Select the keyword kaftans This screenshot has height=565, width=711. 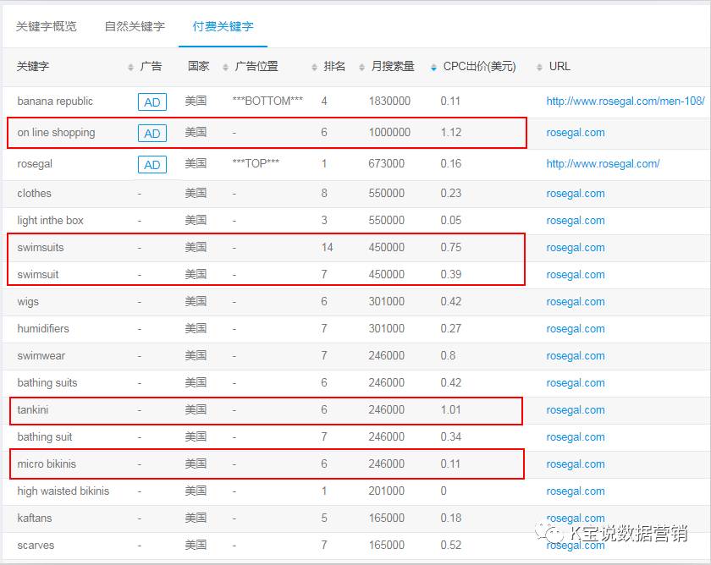coord(35,518)
